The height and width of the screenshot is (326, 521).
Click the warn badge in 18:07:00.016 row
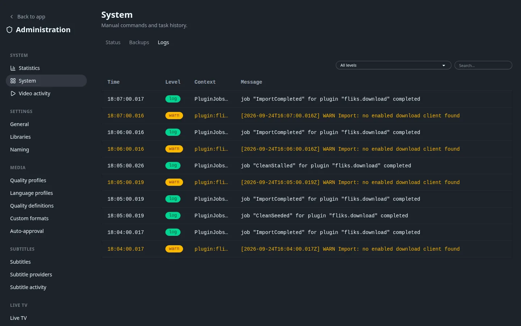(174, 116)
